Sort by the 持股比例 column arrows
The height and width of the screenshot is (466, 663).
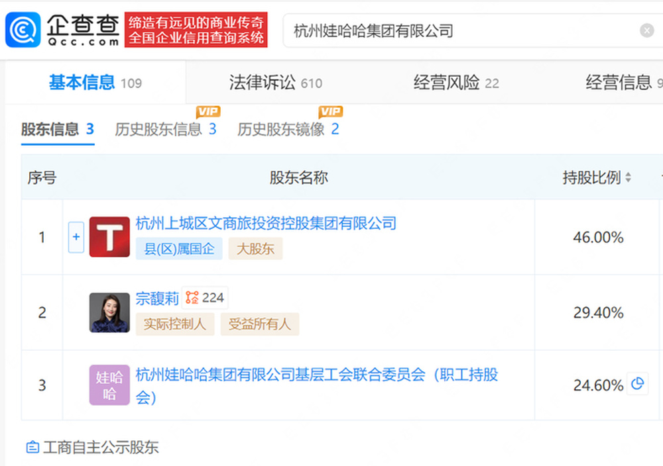click(x=629, y=177)
